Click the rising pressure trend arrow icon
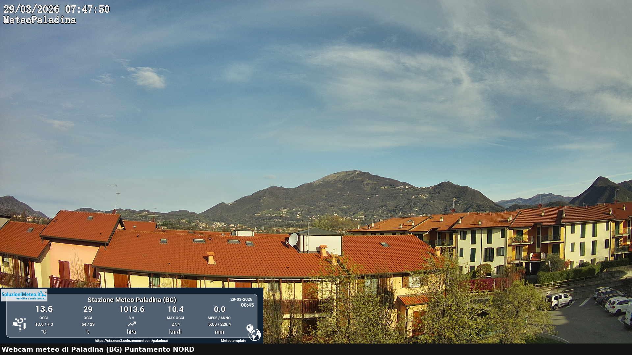This screenshot has height=355, width=632. (x=131, y=324)
